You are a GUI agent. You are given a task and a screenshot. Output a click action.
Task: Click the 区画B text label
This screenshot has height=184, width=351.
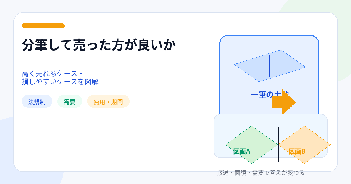tap(297, 151)
